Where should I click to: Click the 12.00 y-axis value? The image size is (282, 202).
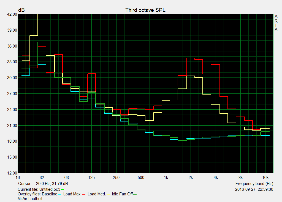click(12, 173)
